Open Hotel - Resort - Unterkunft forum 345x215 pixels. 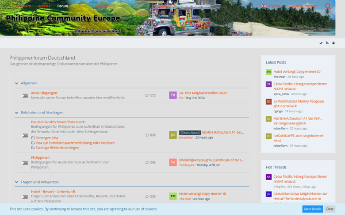pyautogui.click(x=53, y=191)
